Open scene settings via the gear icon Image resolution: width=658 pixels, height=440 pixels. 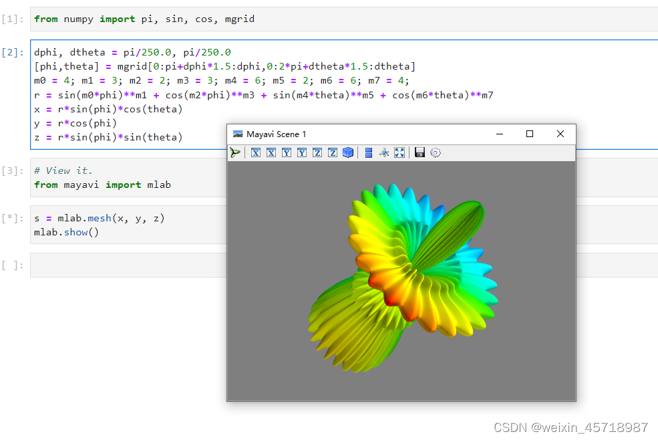point(435,152)
